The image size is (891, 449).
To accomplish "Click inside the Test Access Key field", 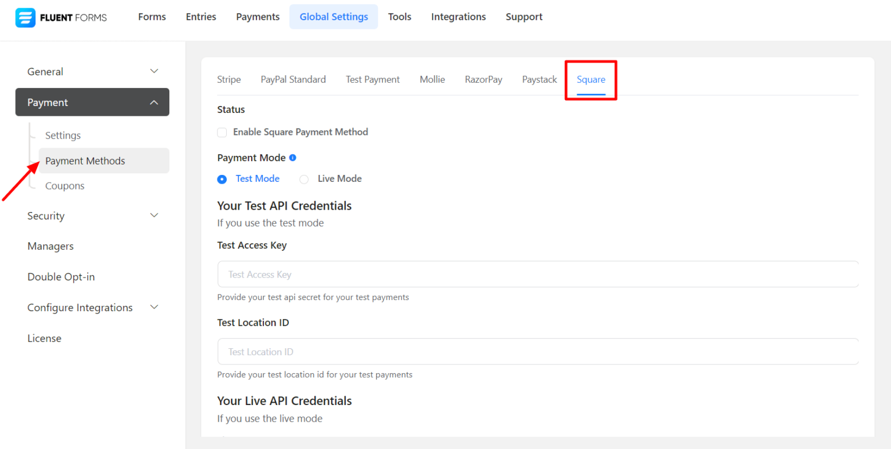I will pos(537,273).
